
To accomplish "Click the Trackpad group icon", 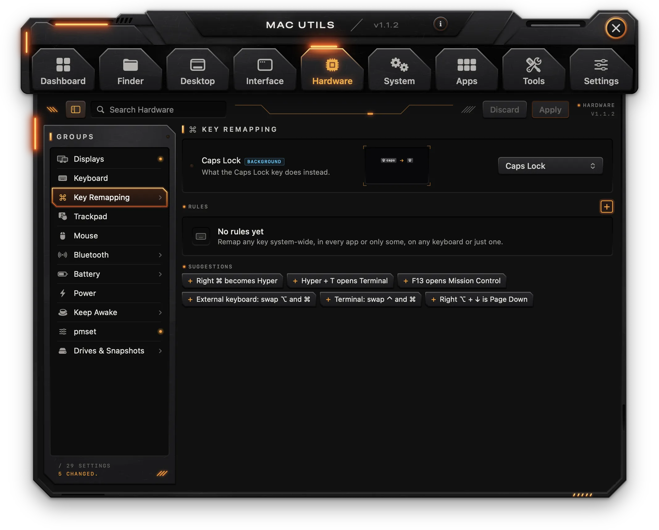I will click(63, 216).
